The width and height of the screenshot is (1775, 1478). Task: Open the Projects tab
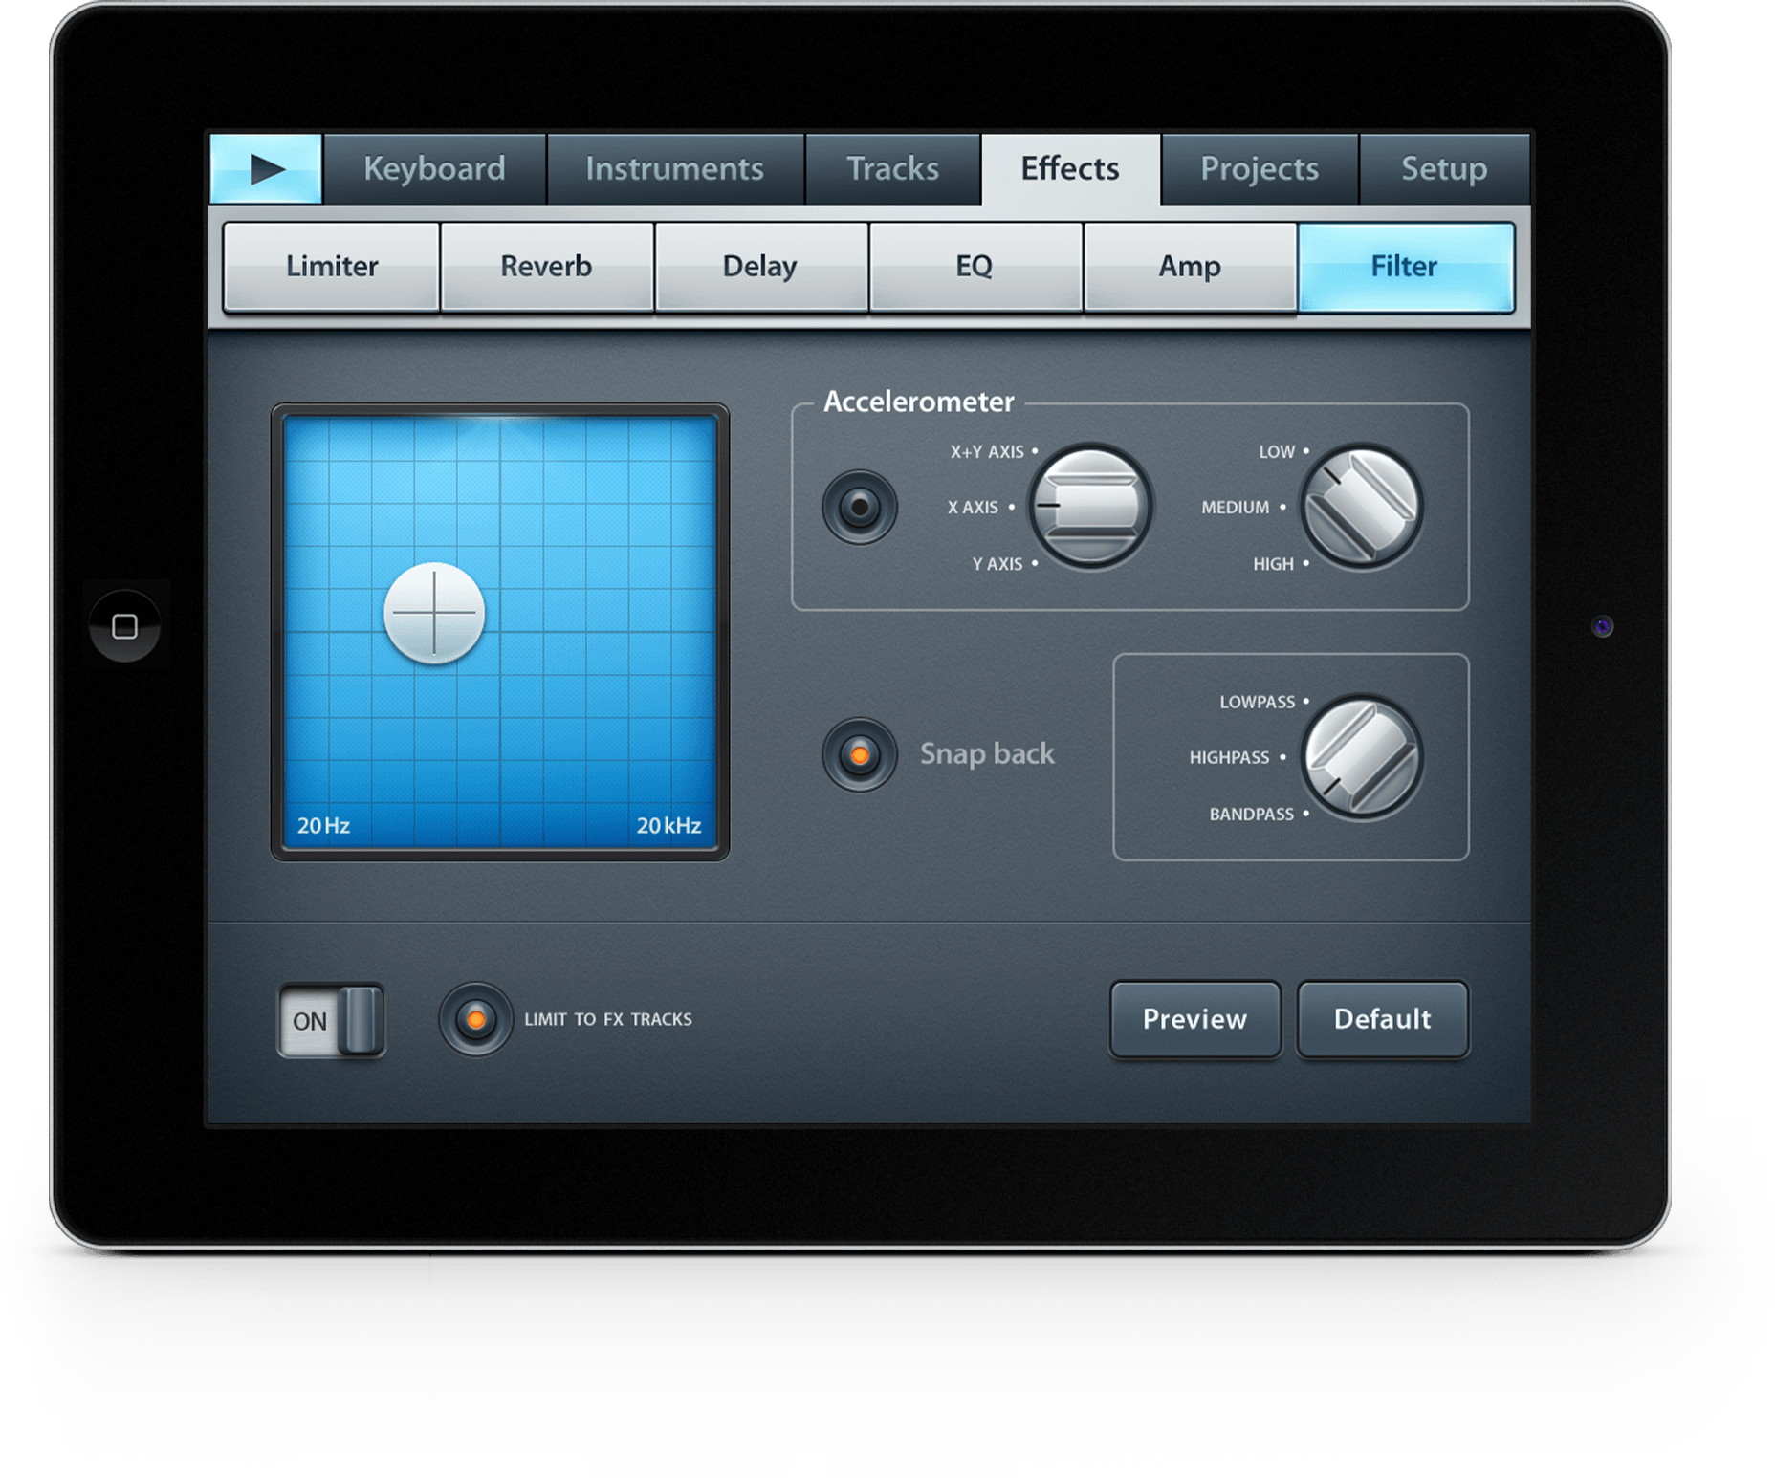pyautogui.click(x=1258, y=168)
